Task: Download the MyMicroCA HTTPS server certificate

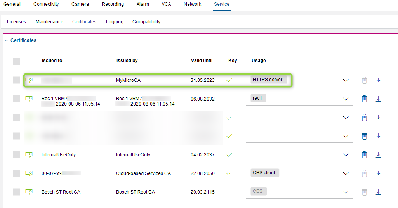Action: (x=378, y=80)
